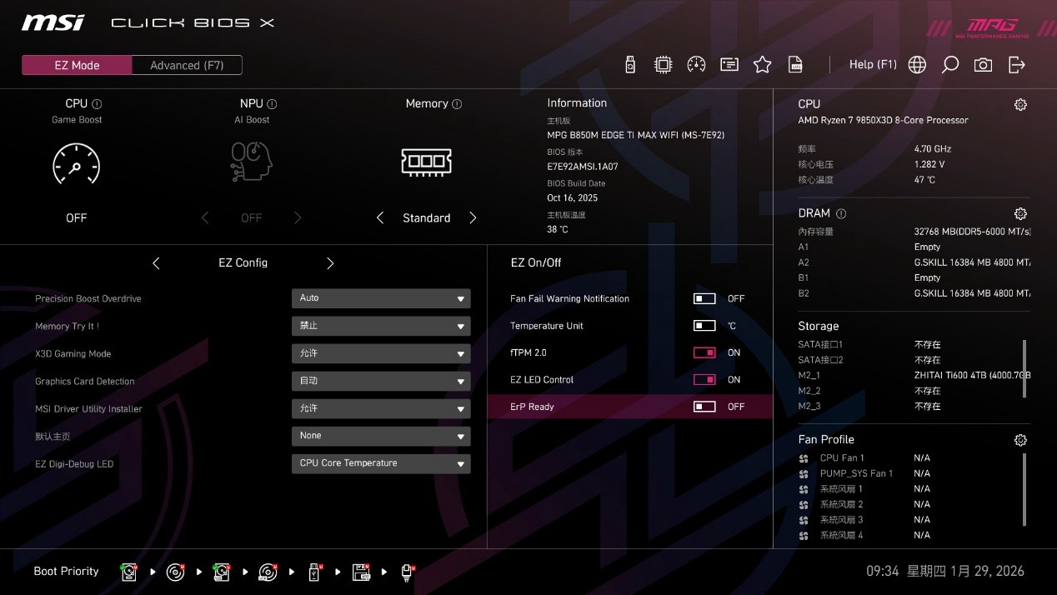
Task: Open the Precision Boost Overdrive dropdown
Action: pos(381,297)
